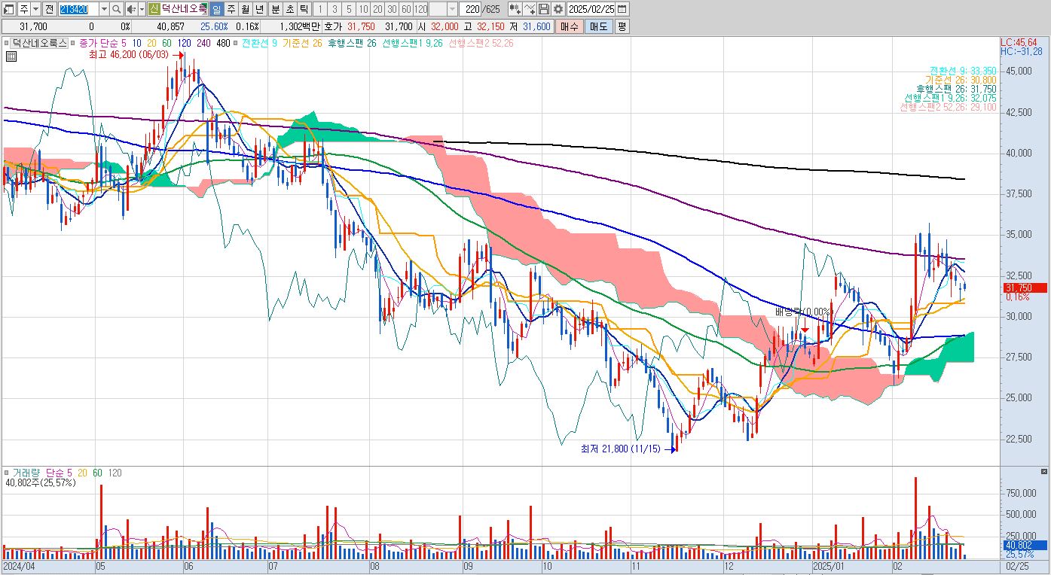The image size is (1051, 575).
Task: Click the 평 button next to 매도
Action: tap(622, 26)
